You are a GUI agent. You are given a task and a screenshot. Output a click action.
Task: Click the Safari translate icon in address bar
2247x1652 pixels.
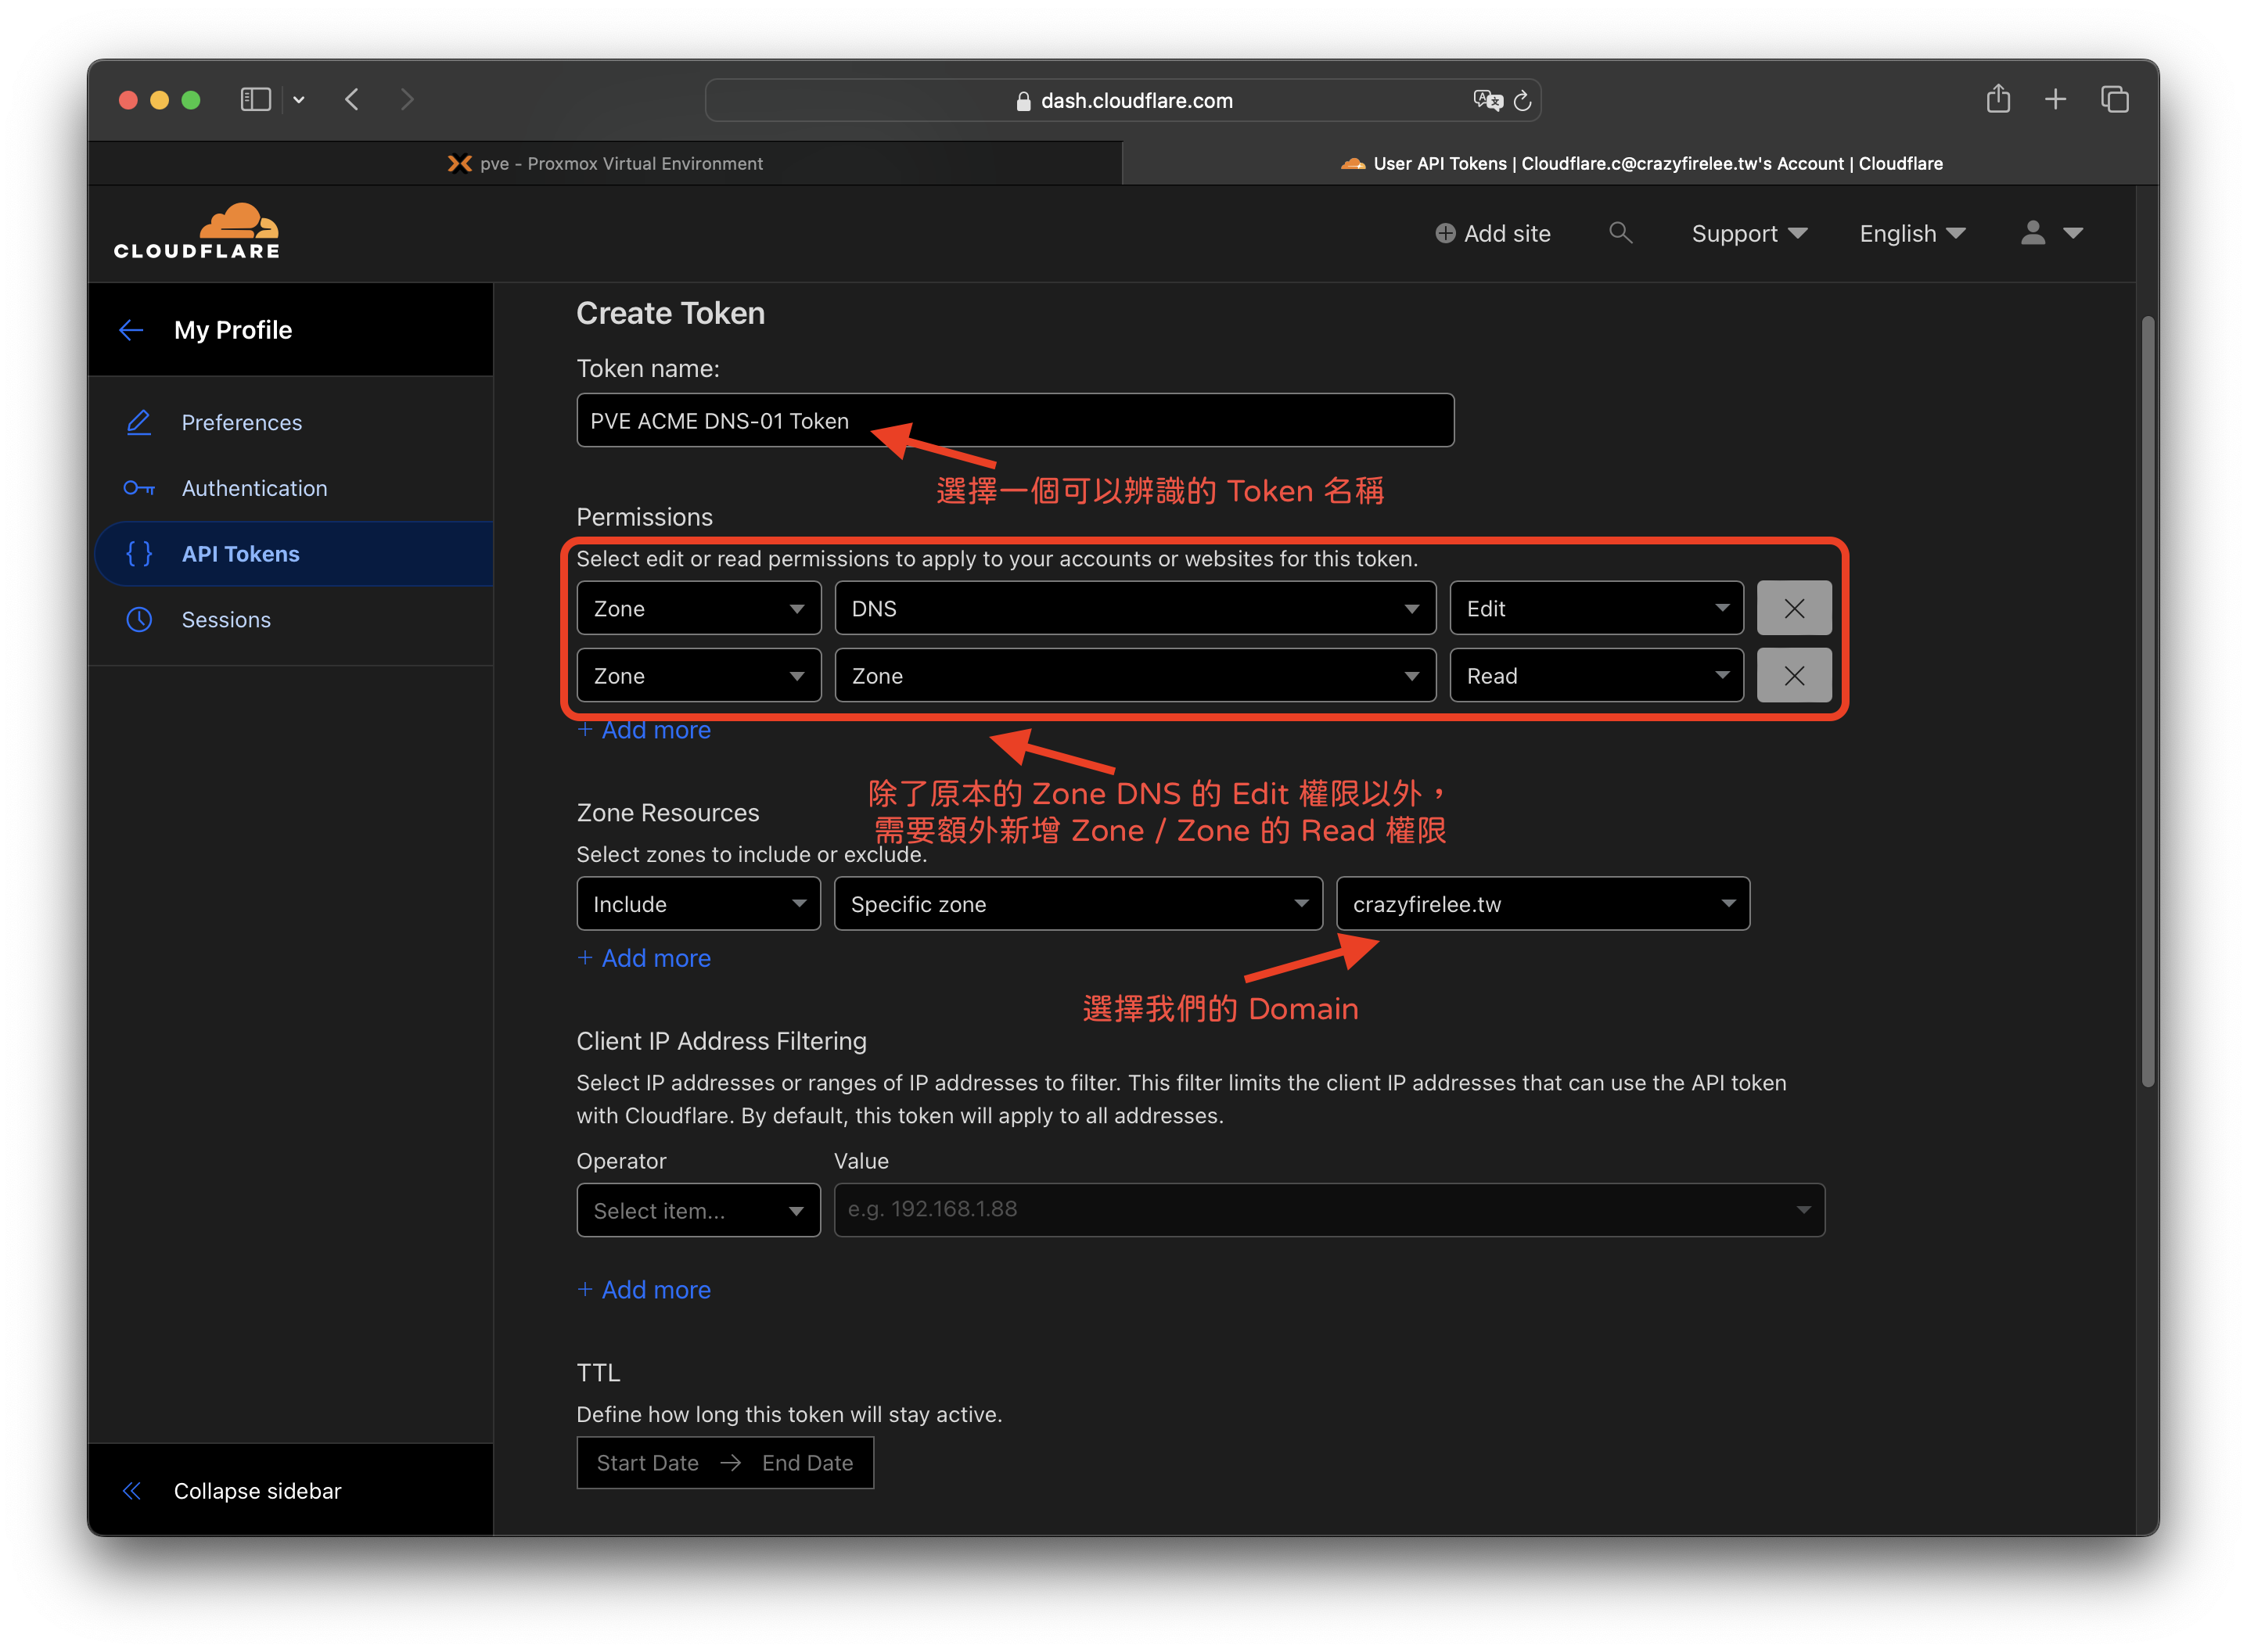click(x=1487, y=100)
